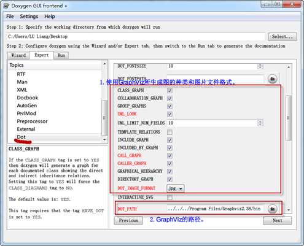Viewport: 304px width, 246px height.
Task: Select the AutoGen topic
Action: [x=27, y=106]
